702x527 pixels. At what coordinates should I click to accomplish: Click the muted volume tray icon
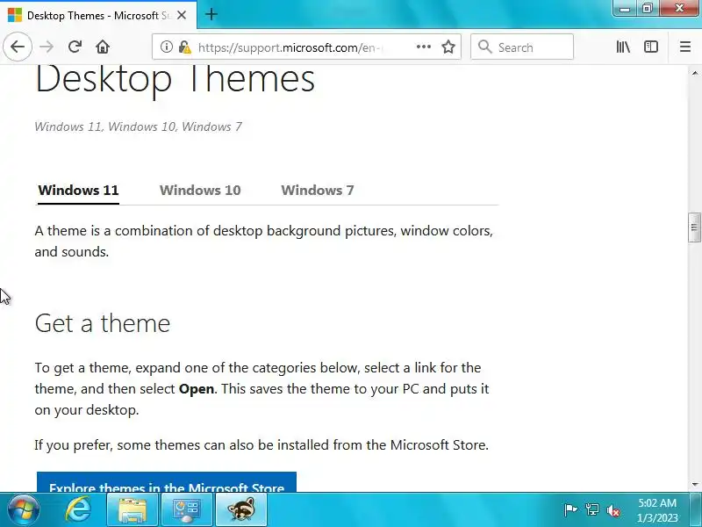[612, 510]
